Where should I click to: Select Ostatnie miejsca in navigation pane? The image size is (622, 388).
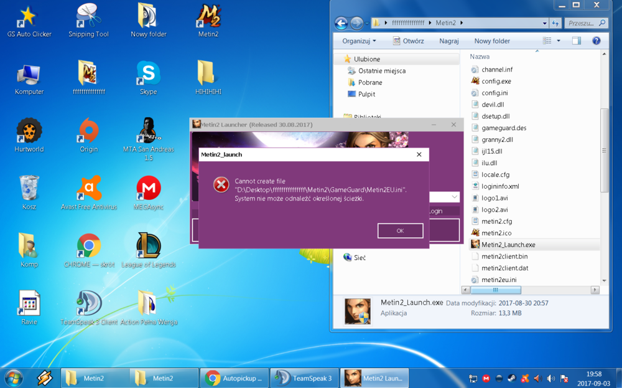pyautogui.click(x=382, y=71)
